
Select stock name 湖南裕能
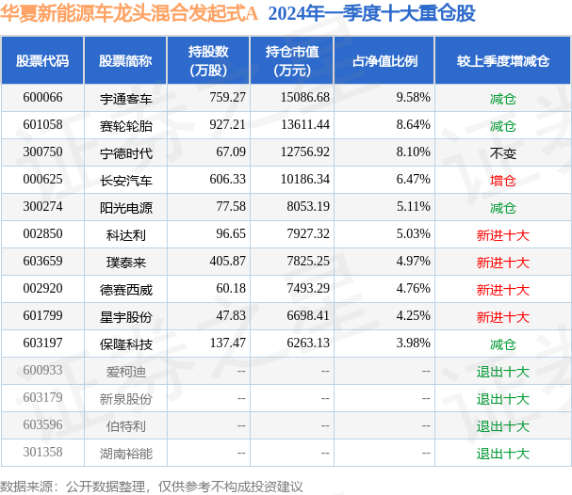pos(126,454)
